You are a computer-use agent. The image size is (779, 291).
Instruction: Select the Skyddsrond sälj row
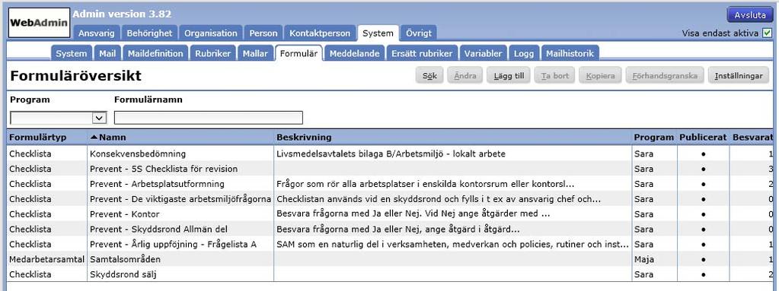click(391, 274)
